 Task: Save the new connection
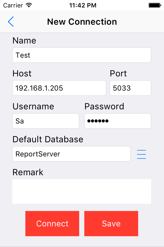coord(111,224)
